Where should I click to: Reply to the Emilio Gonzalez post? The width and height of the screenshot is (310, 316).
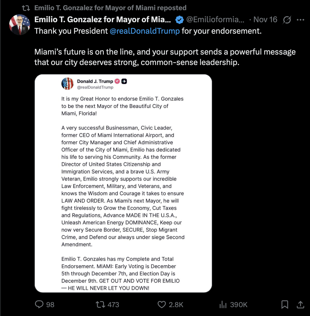click(x=39, y=305)
